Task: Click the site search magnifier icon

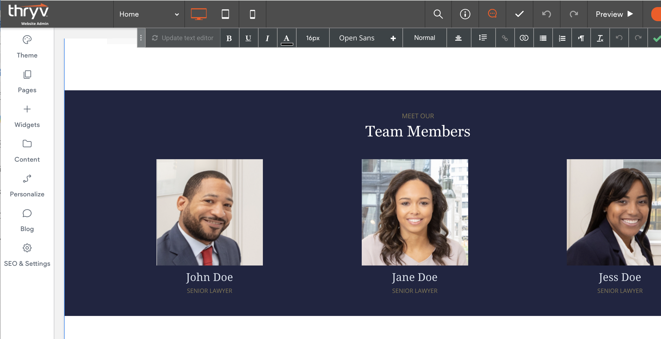Action: (438, 14)
